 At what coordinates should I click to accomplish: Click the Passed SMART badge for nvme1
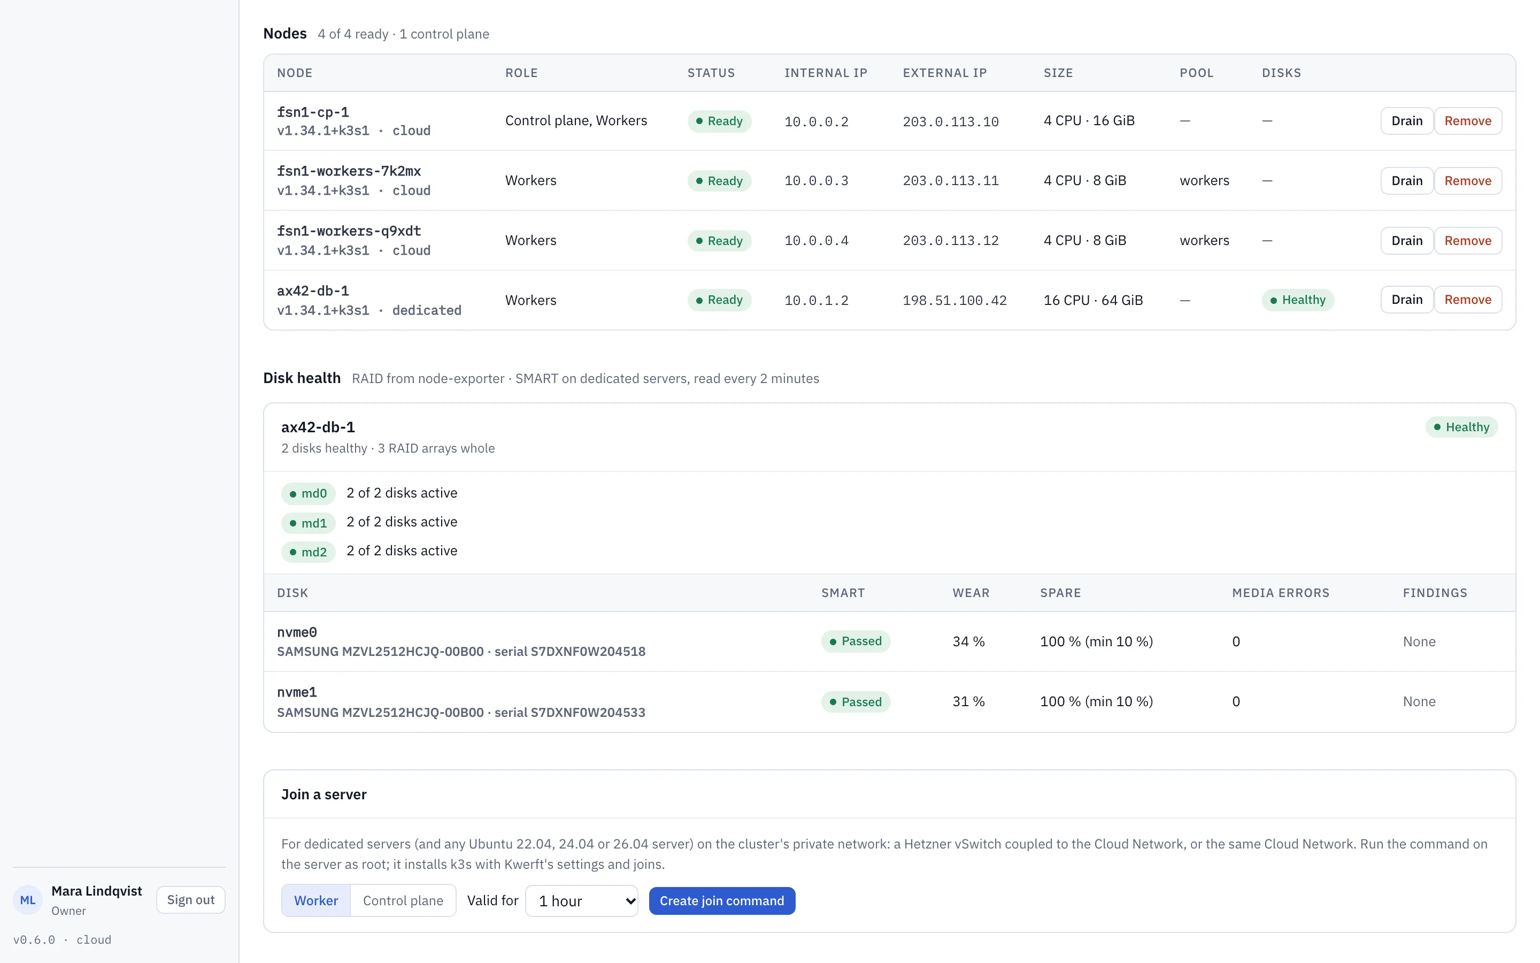coord(856,702)
